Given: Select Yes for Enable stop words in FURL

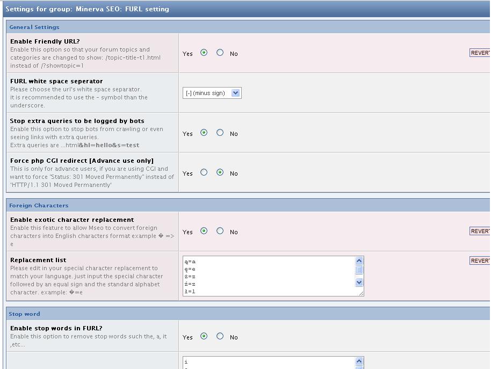Looking at the screenshot, I should [204, 336].
